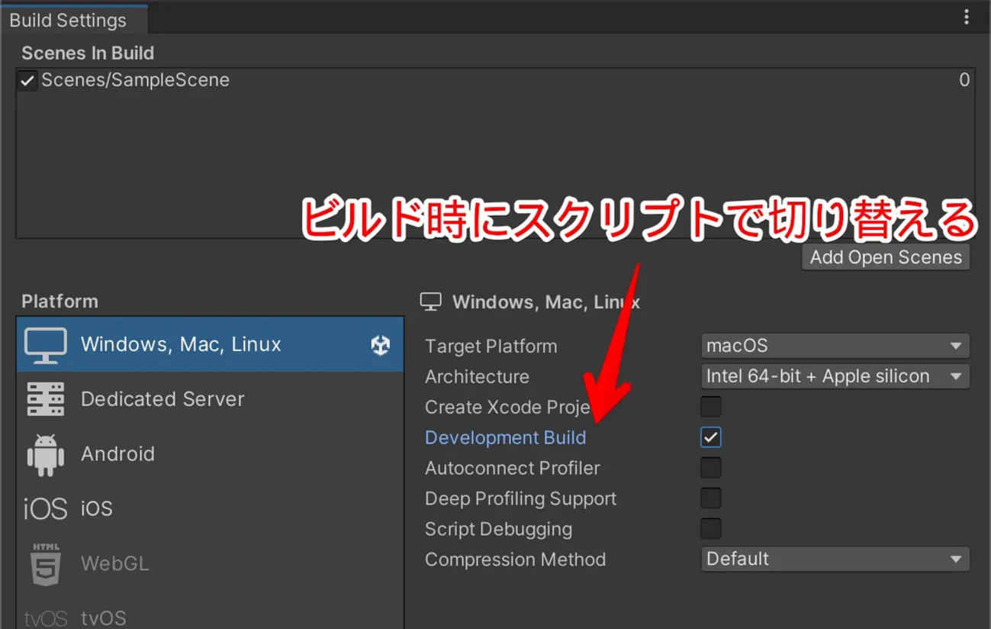Select the WebGL HTML5 icon

[46, 563]
